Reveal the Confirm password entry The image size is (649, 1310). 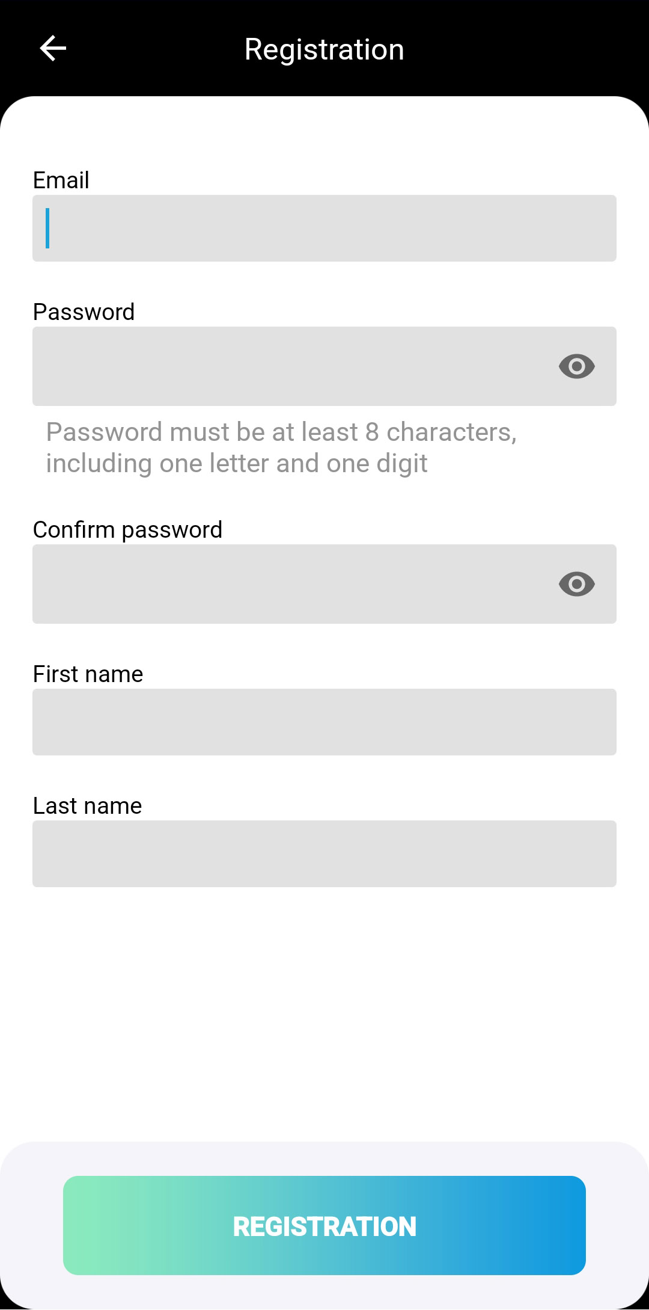tap(576, 584)
